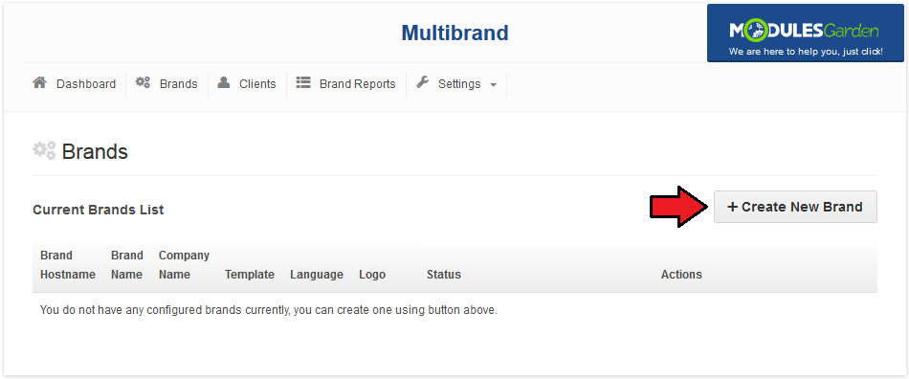Click the Multibrand page title

[455, 33]
